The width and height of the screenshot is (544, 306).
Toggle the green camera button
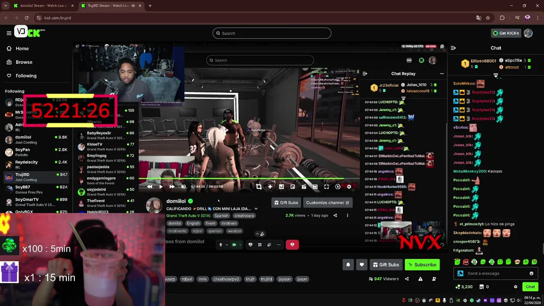pos(234,244)
